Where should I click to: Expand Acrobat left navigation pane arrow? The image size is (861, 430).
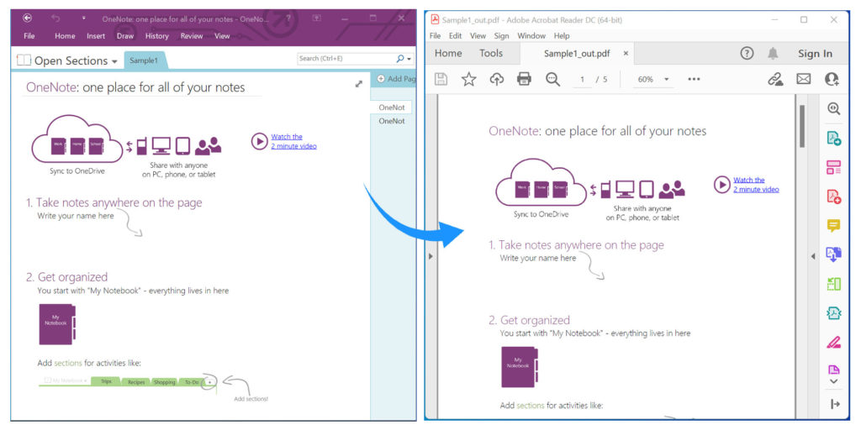coord(430,255)
